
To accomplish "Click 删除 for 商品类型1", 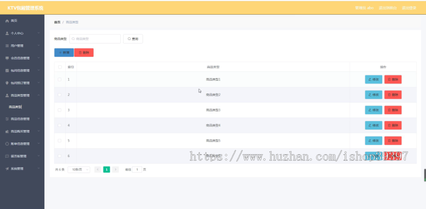I will pyautogui.click(x=393, y=79).
